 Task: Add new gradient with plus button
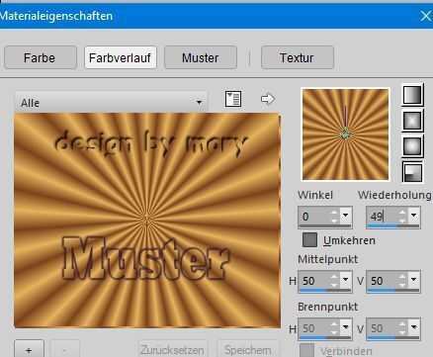(x=29, y=349)
